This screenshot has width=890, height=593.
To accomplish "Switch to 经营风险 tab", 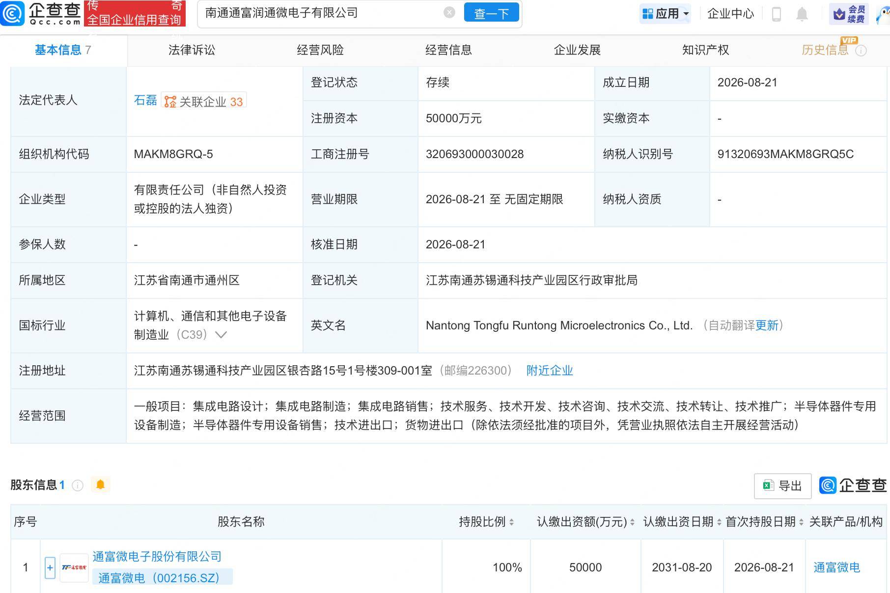I will click(x=320, y=50).
